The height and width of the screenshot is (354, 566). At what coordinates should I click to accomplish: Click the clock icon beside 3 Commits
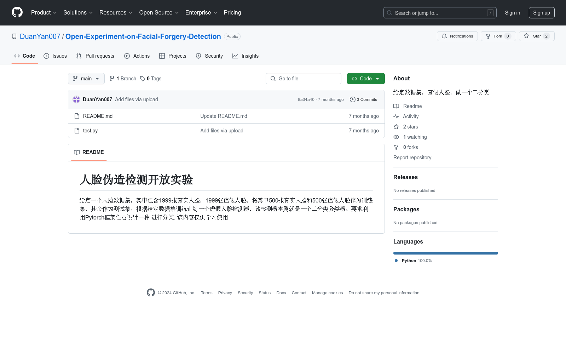(x=352, y=99)
